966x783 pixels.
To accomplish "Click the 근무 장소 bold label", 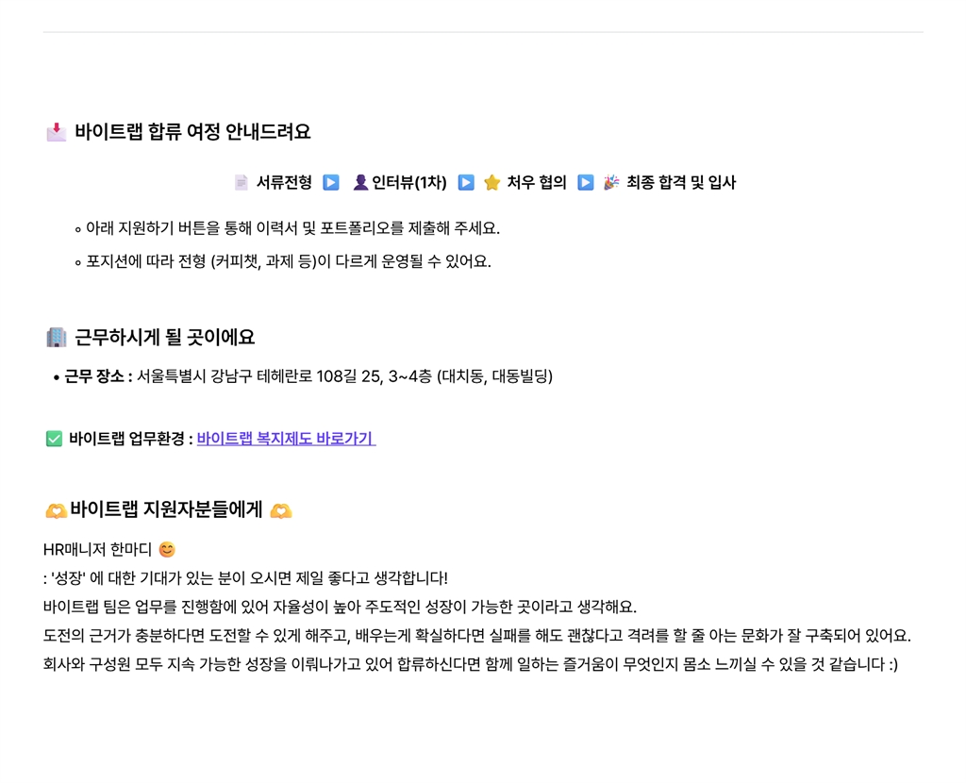I will click(x=94, y=376).
